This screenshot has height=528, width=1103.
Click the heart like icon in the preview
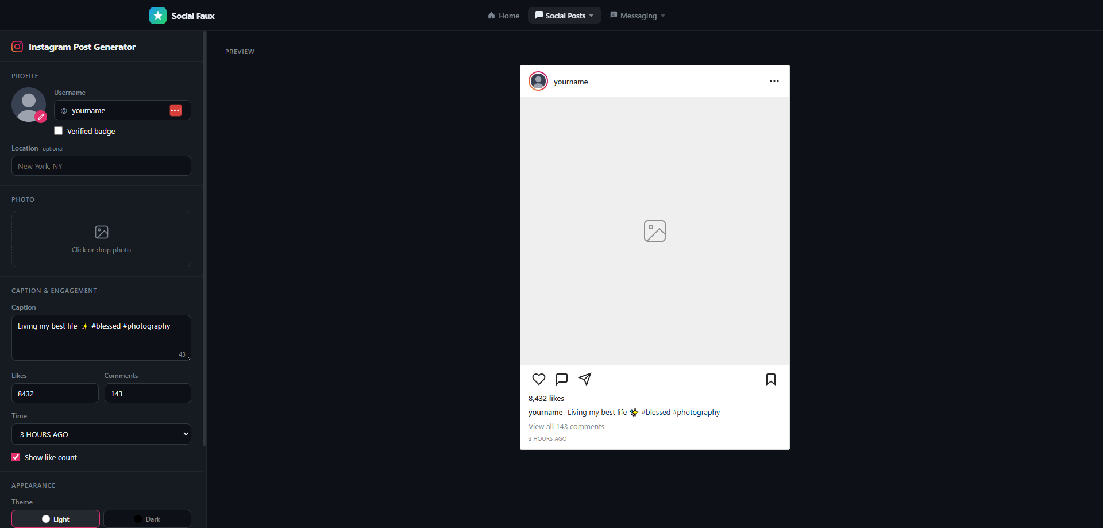click(538, 379)
